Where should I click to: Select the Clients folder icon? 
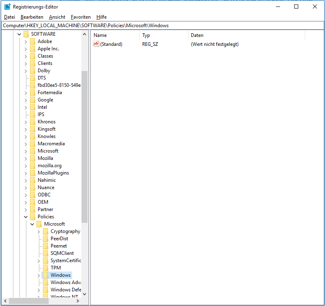32,63
